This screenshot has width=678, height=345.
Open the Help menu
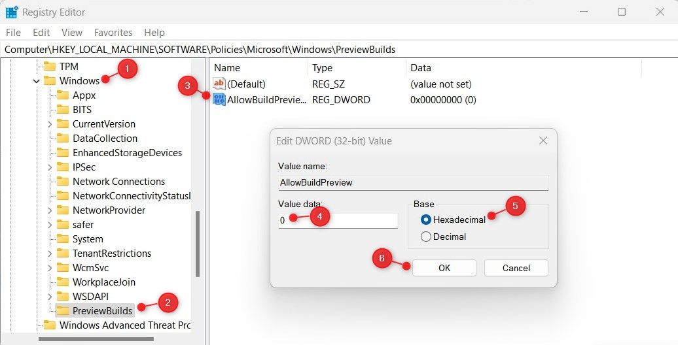pyautogui.click(x=154, y=33)
